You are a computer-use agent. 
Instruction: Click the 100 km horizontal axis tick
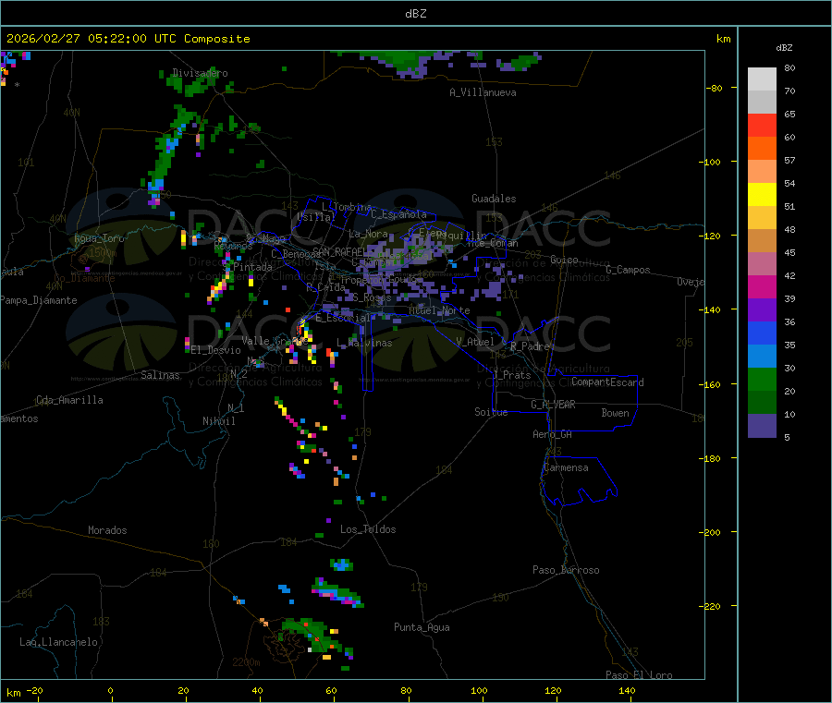tap(479, 690)
